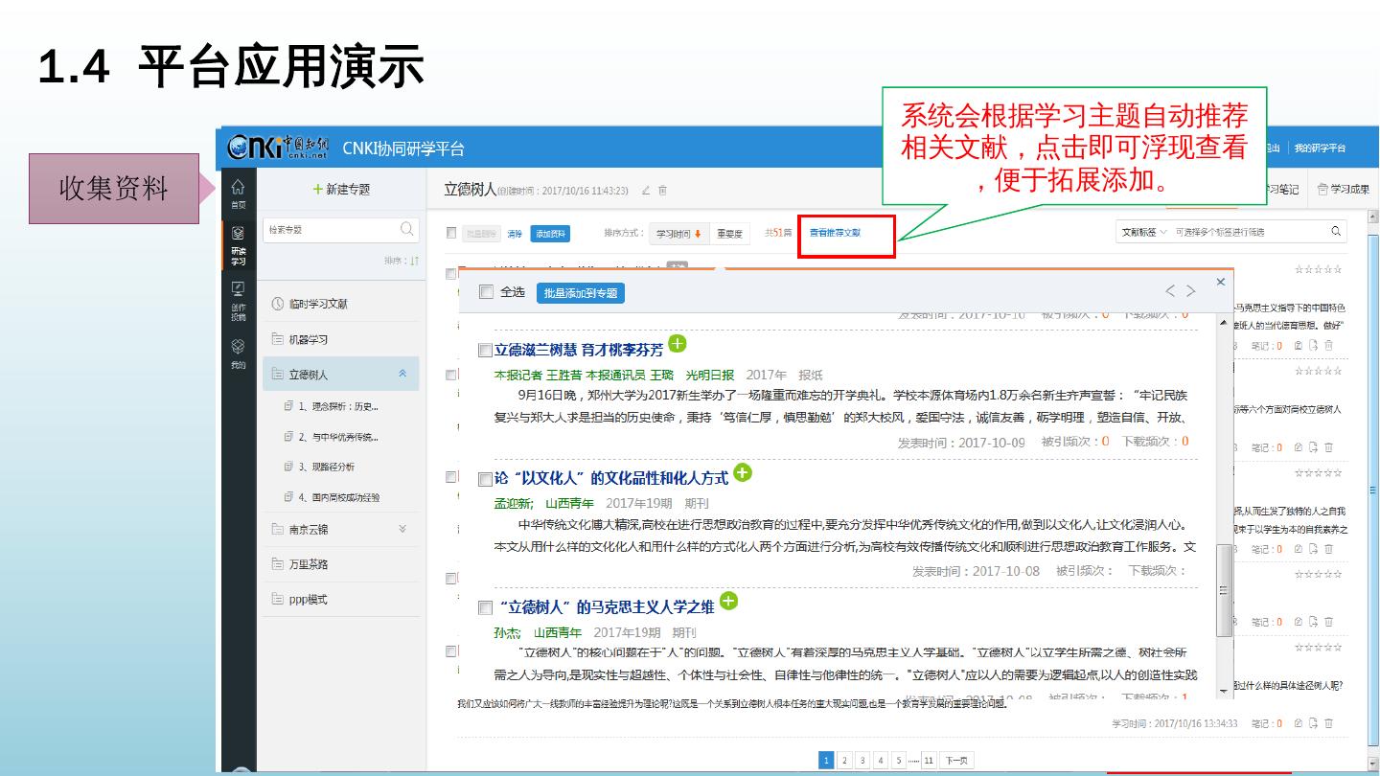Viewport: 1380px width, 776px height.
Task: Click the 查看推荐文献 link
Action: click(x=835, y=233)
